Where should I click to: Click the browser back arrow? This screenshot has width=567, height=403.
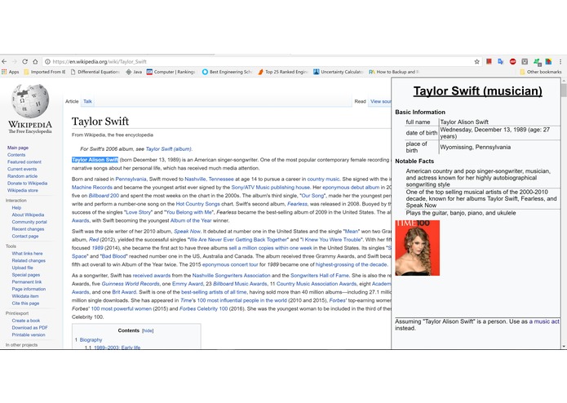click(x=4, y=61)
